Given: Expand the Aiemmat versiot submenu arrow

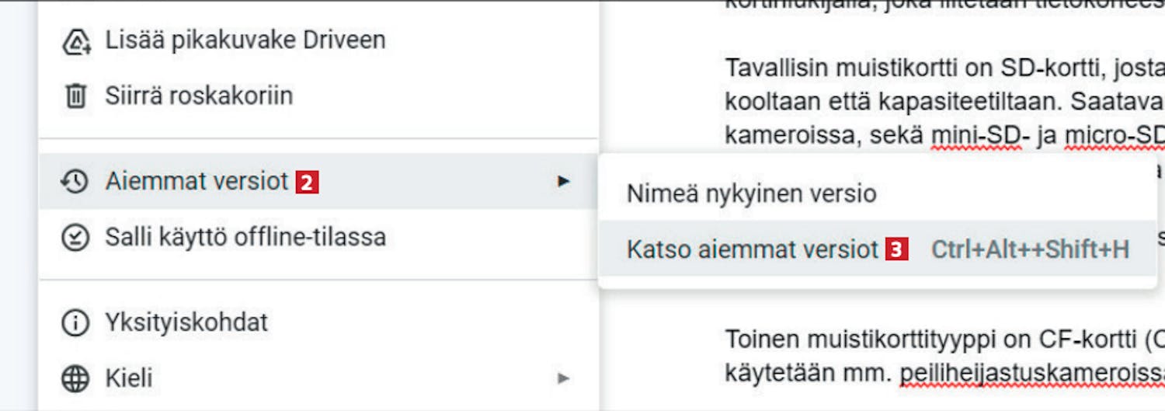Looking at the screenshot, I should pos(564,182).
